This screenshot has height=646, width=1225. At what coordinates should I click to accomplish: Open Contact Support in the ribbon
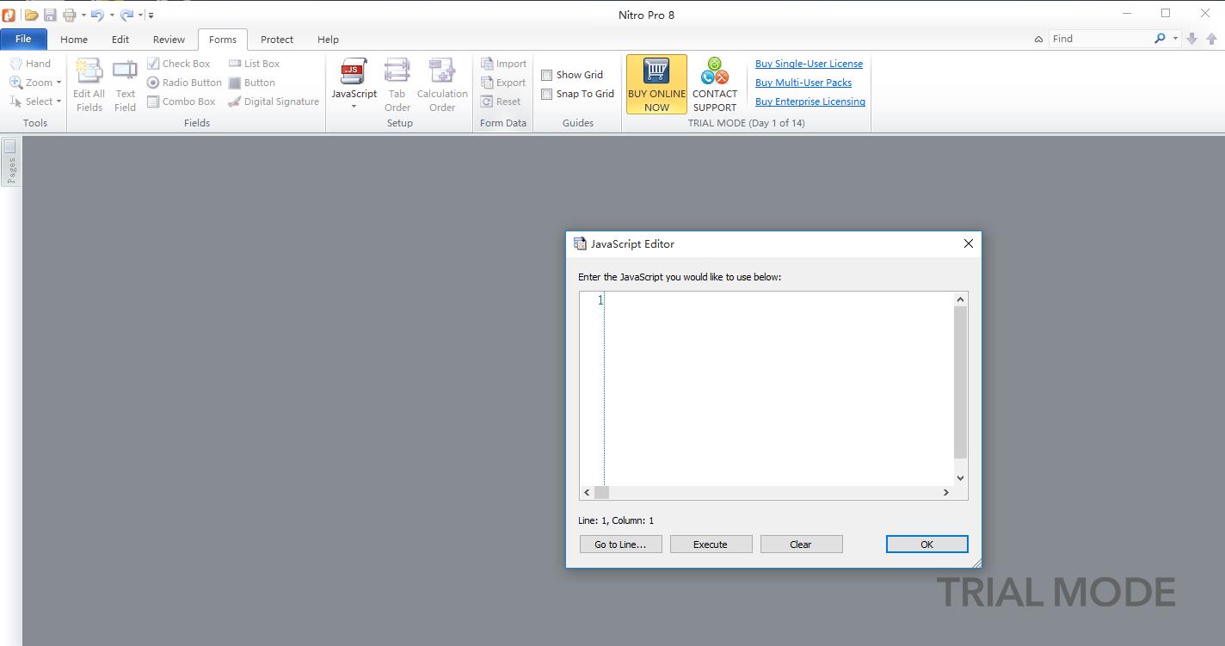(x=715, y=84)
